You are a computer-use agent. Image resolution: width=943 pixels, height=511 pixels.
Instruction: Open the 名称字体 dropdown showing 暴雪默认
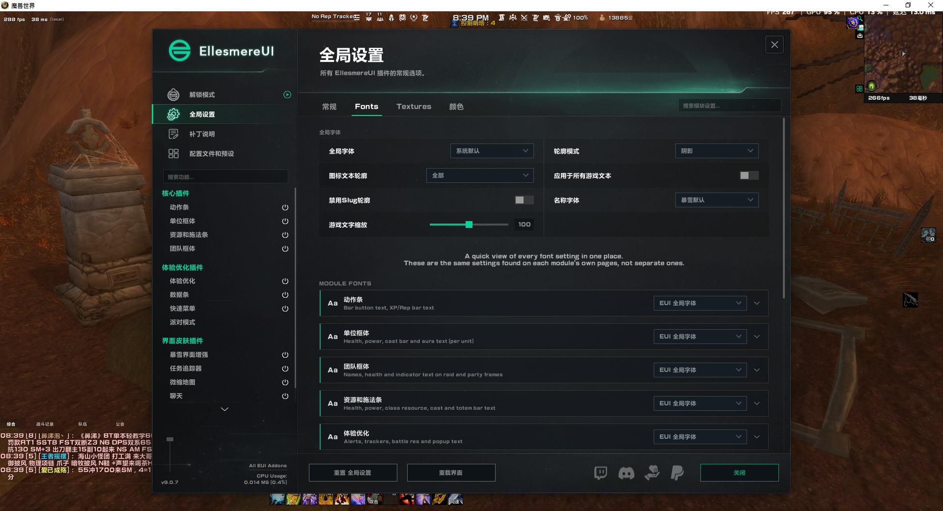[x=717, y=200]
